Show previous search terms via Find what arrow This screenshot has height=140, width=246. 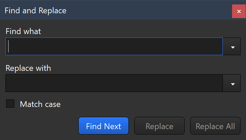pyautogui.click(x=233, y=47)
